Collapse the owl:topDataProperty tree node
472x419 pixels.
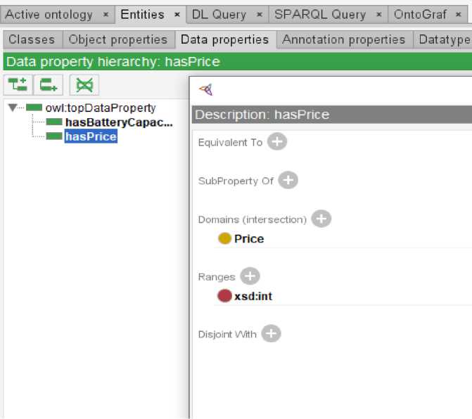13,108
